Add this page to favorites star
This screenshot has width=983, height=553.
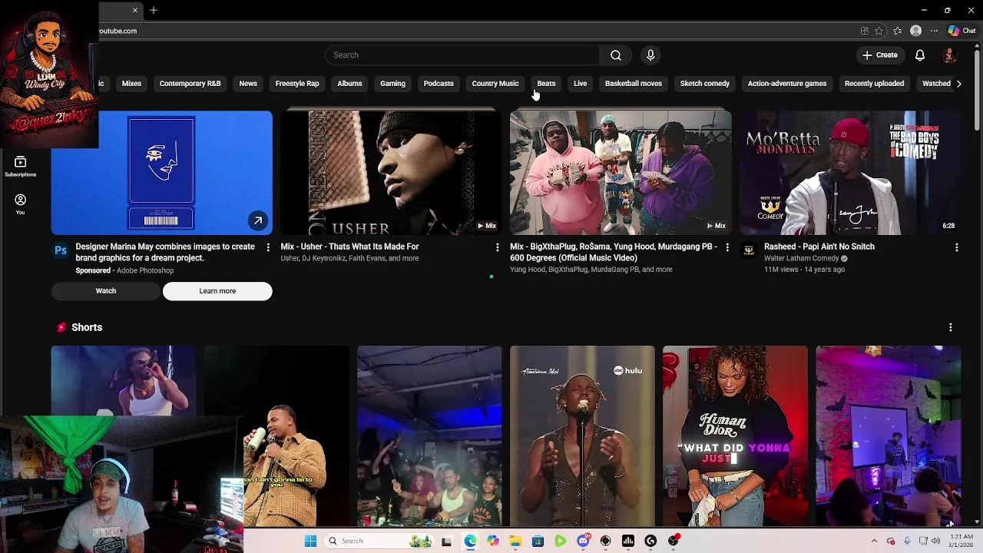[879, 31]
